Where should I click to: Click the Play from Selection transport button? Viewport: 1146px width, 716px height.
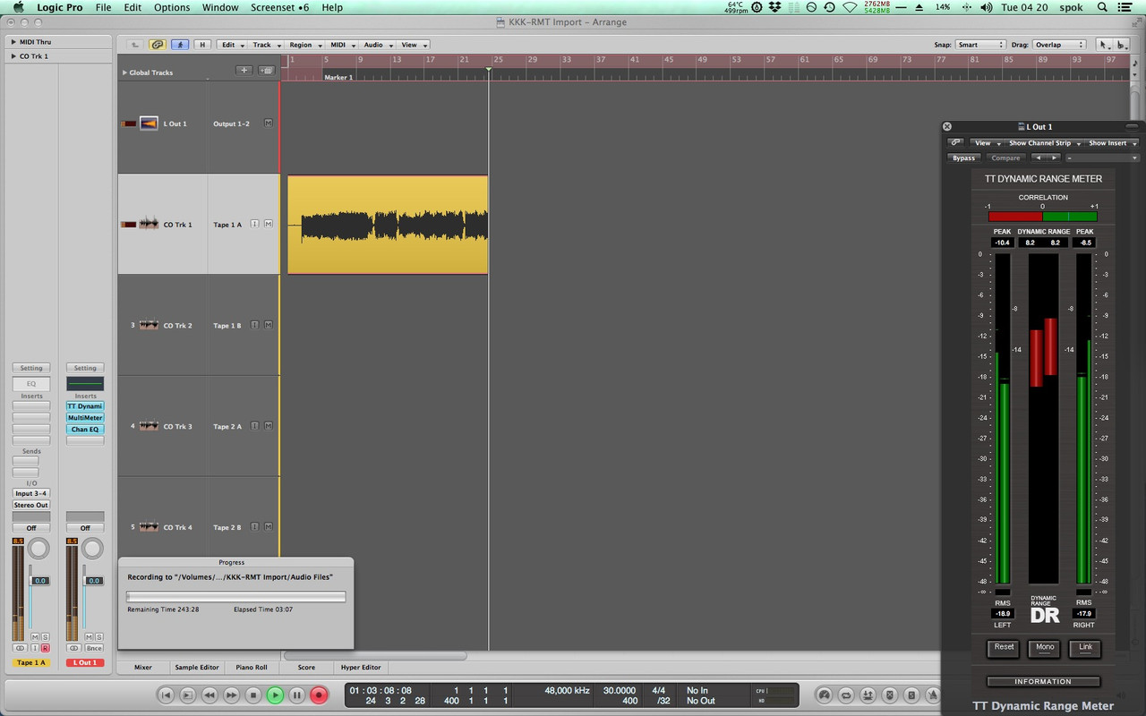coord(188,695)
